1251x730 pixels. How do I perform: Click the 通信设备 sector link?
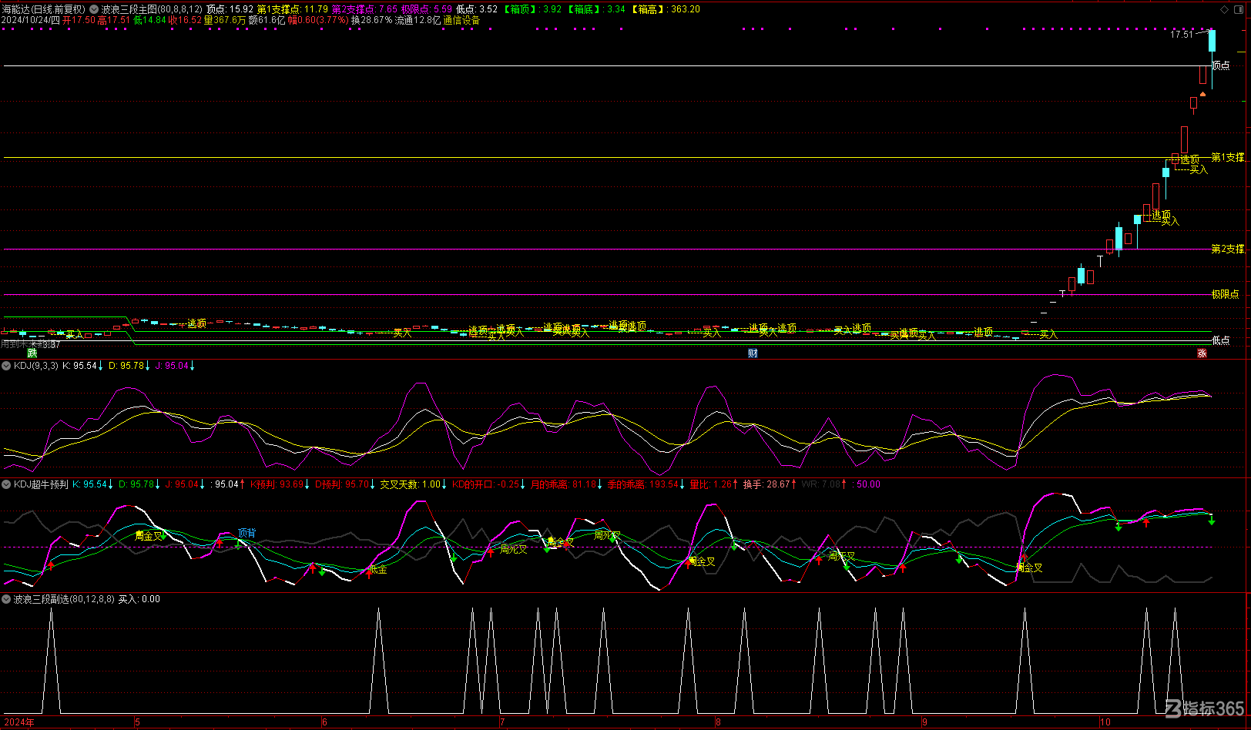(461, 20)
